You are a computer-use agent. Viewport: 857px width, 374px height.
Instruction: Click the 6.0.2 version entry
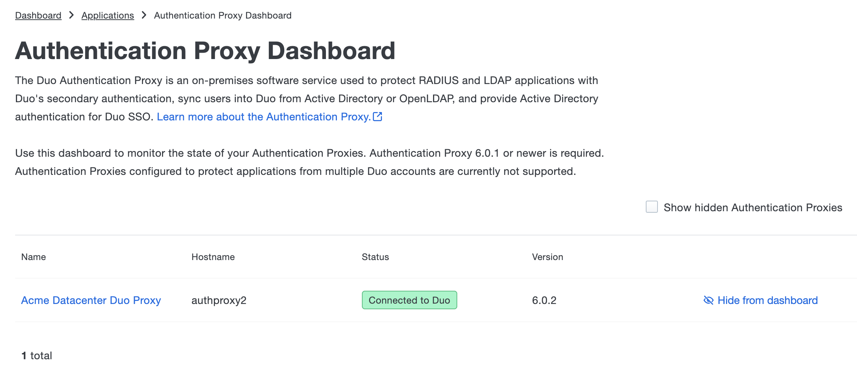click(544, 300)
